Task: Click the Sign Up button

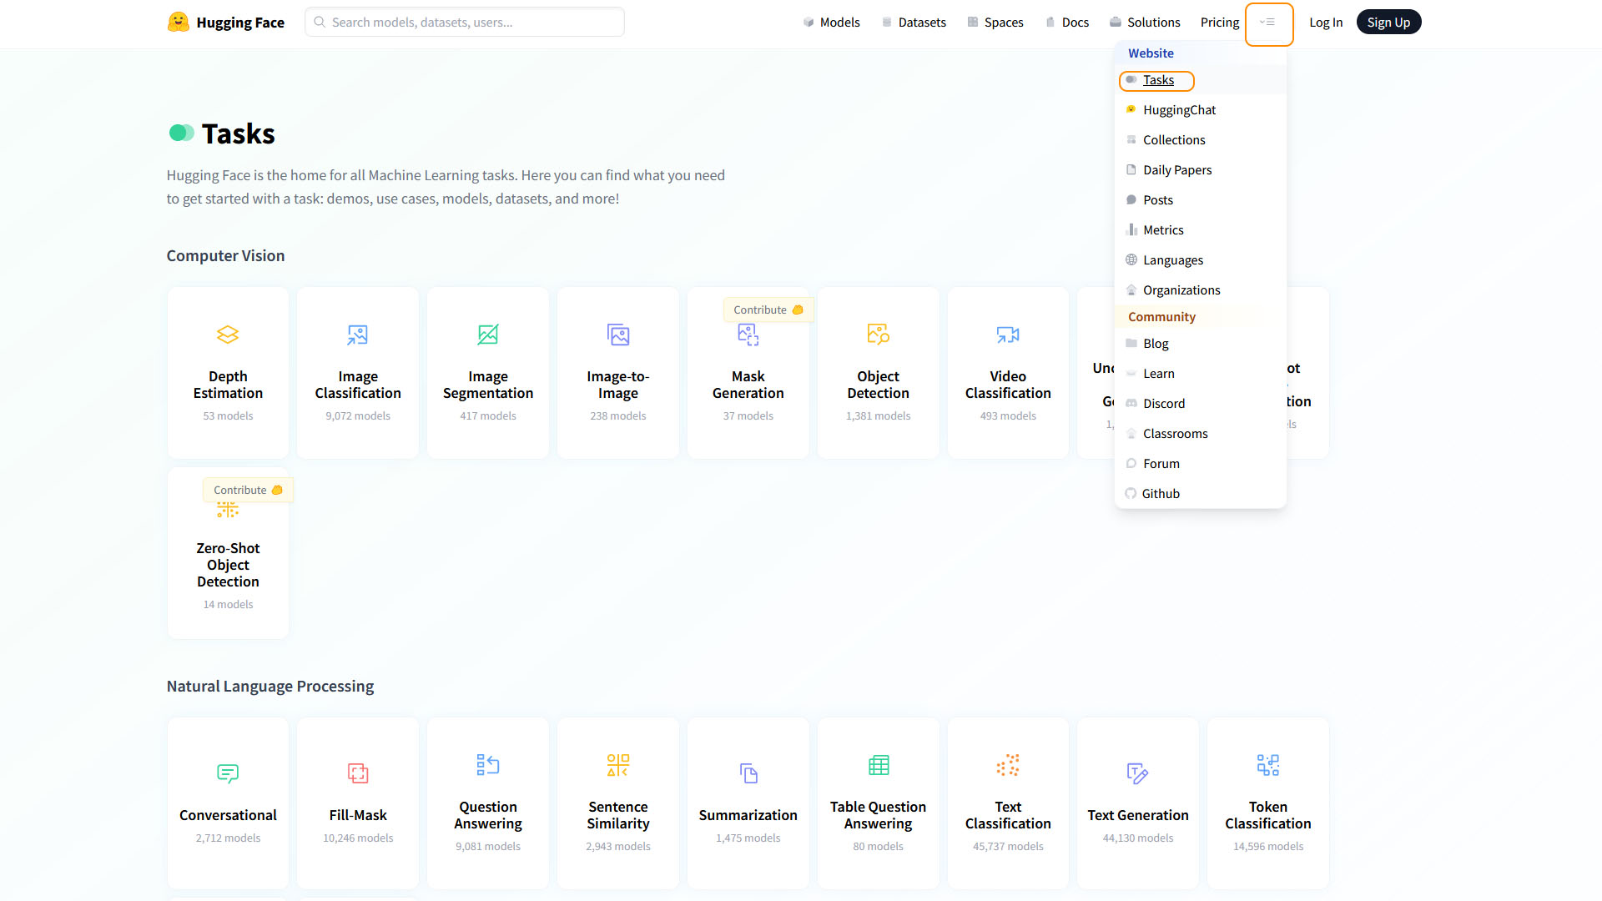Action: pyautogui.click(x=1388, y=23)
